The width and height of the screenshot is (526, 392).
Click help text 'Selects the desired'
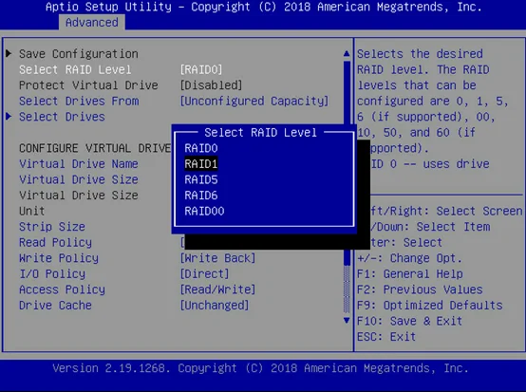point(420,54)
